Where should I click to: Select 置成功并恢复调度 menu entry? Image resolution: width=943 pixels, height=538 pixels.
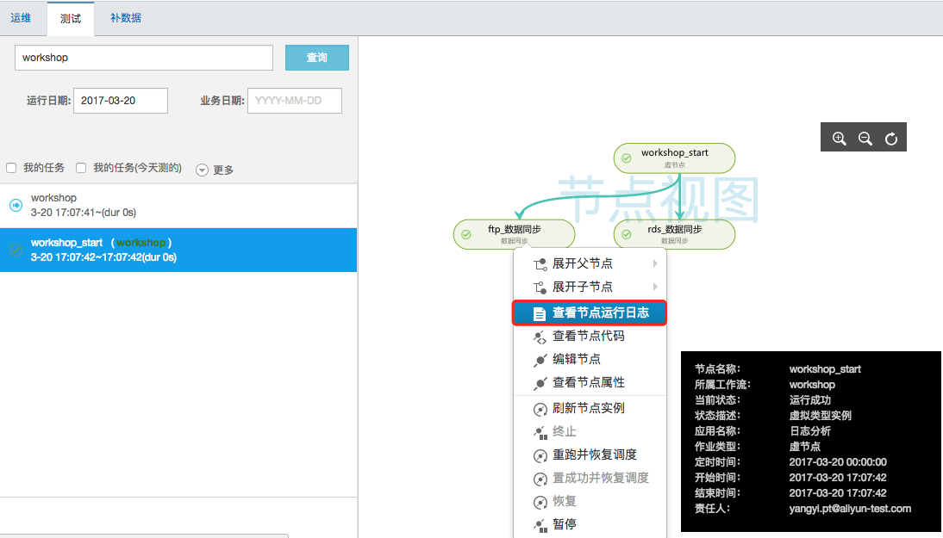point(590,478)
